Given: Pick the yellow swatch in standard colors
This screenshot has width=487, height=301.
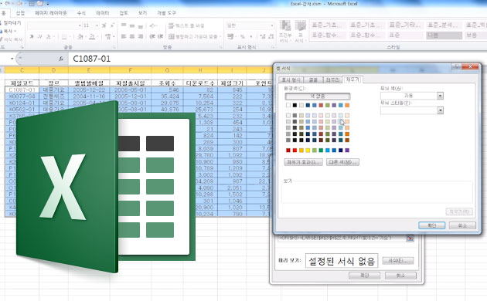Looking at the screenshot, I should (x=308, y=150).
